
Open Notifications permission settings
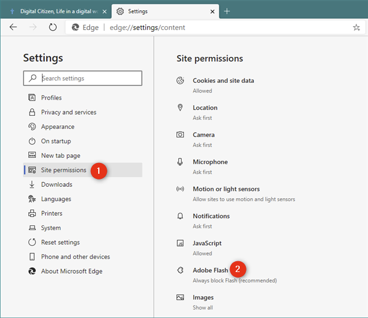coord(211,216)
